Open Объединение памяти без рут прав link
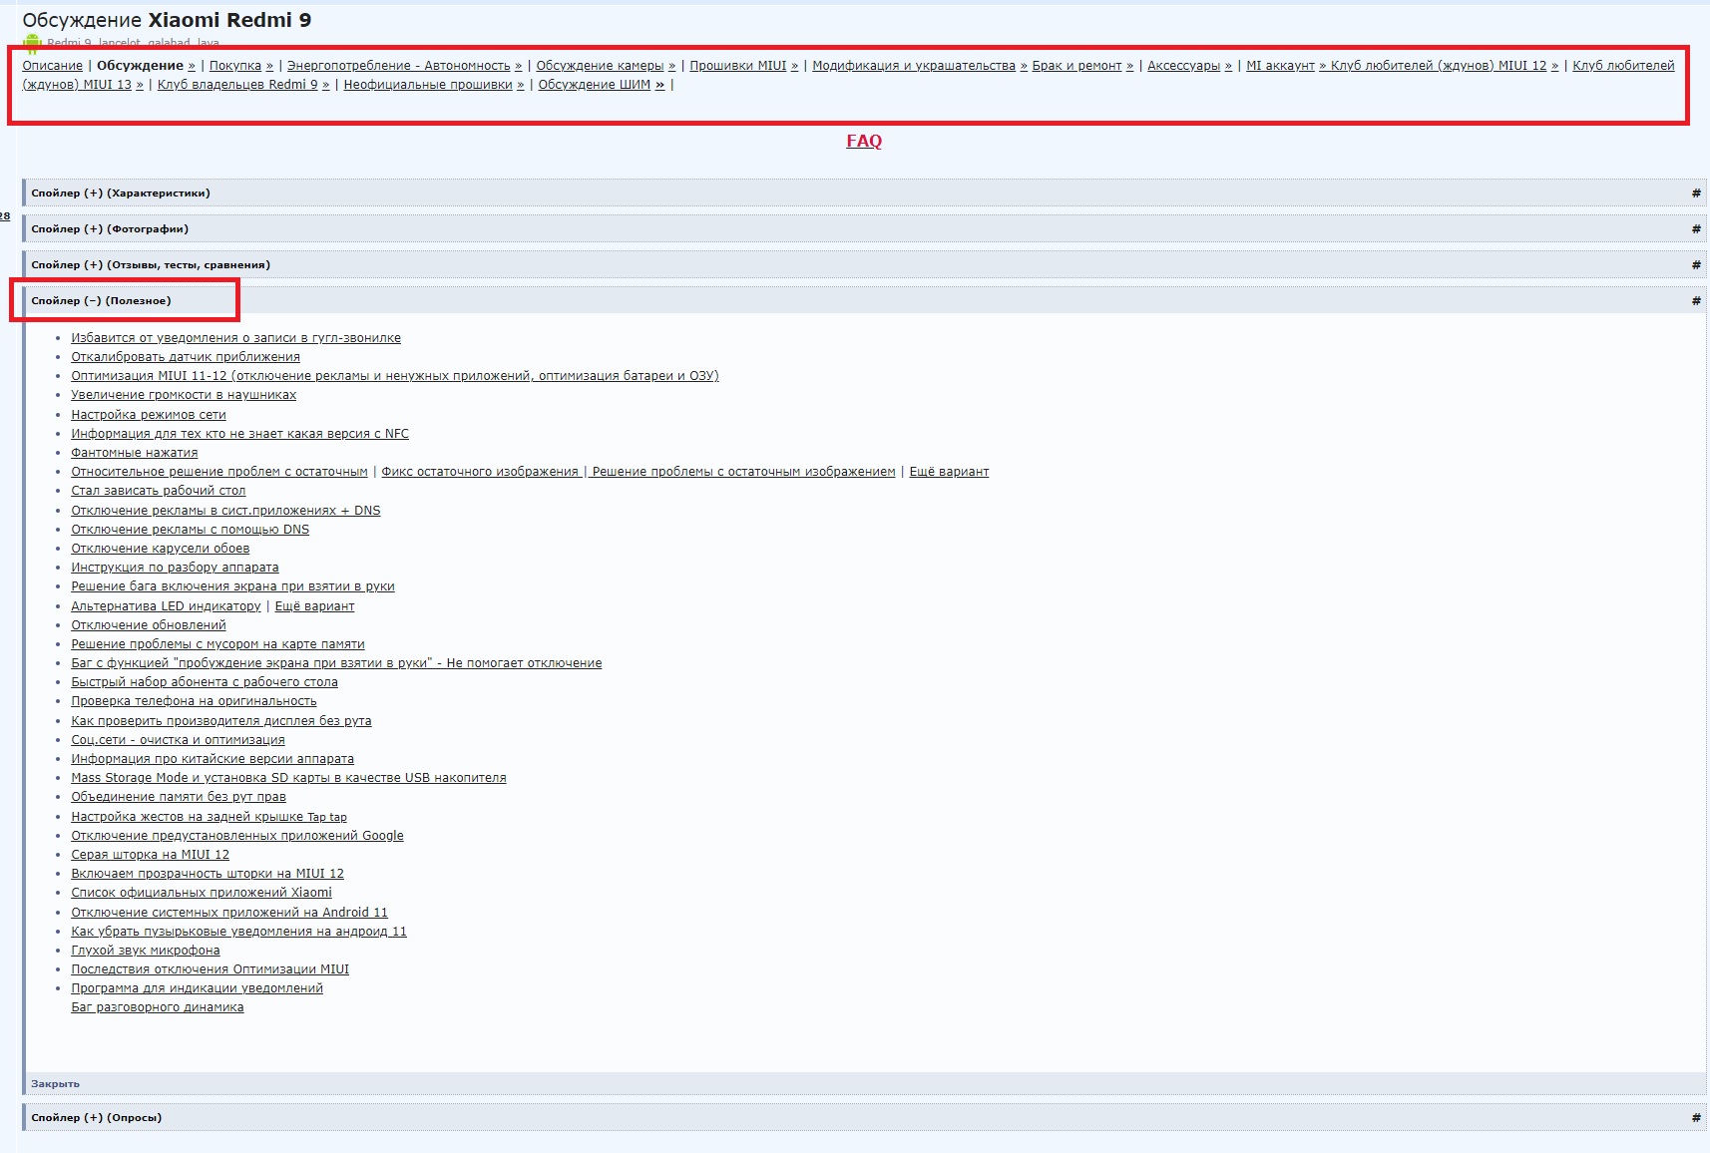Viewport: 1710px width, 1153px height. point(179,797)
